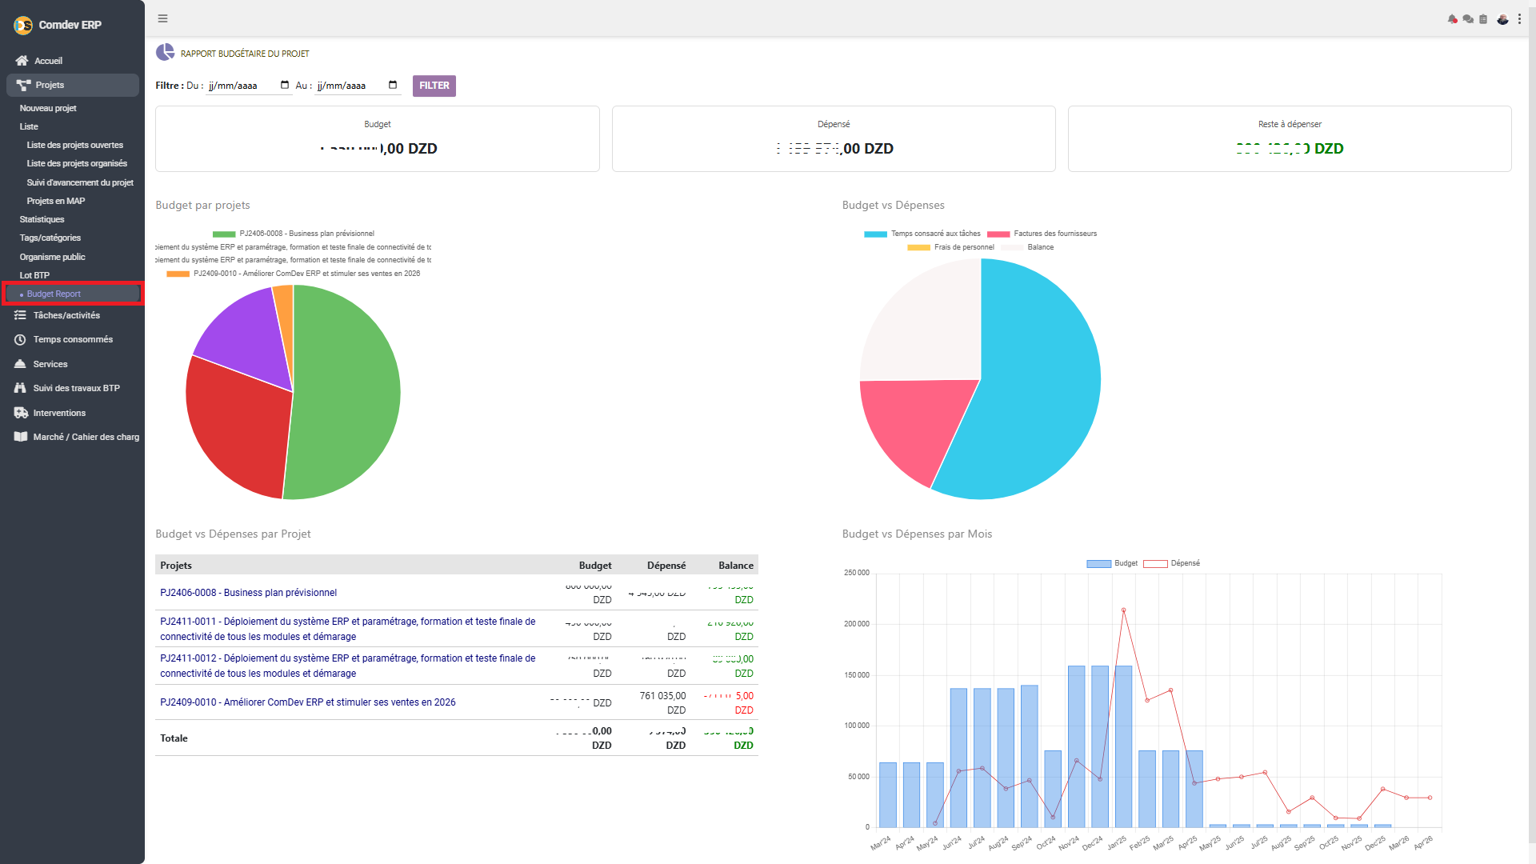Open Liste des projets organisés

pyautogui.click(x=77, y=163)
